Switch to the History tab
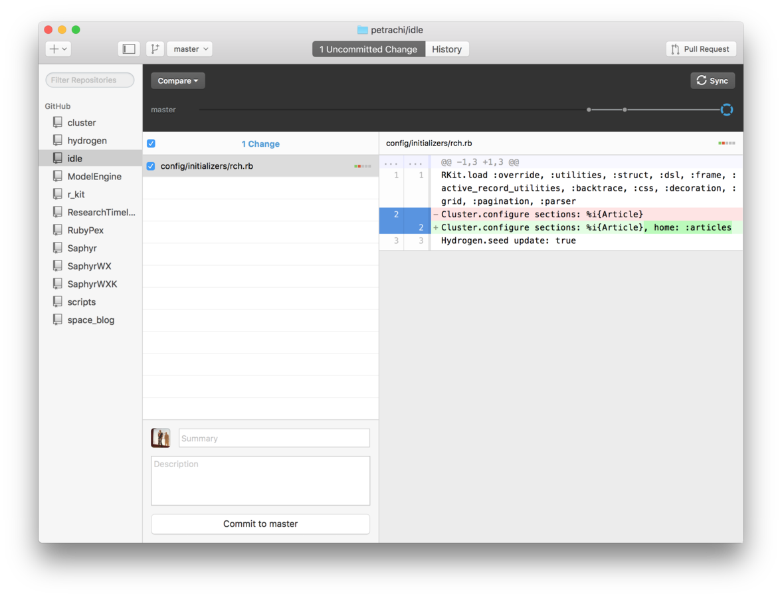This screenshot has width=782, height=598. click(447, 49)
